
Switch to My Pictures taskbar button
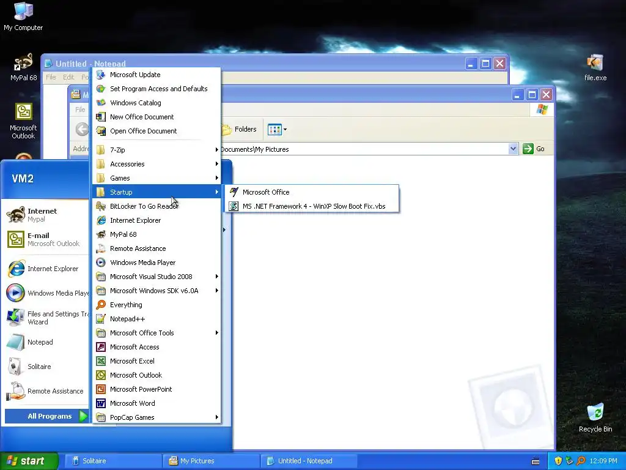click(211, 461)
